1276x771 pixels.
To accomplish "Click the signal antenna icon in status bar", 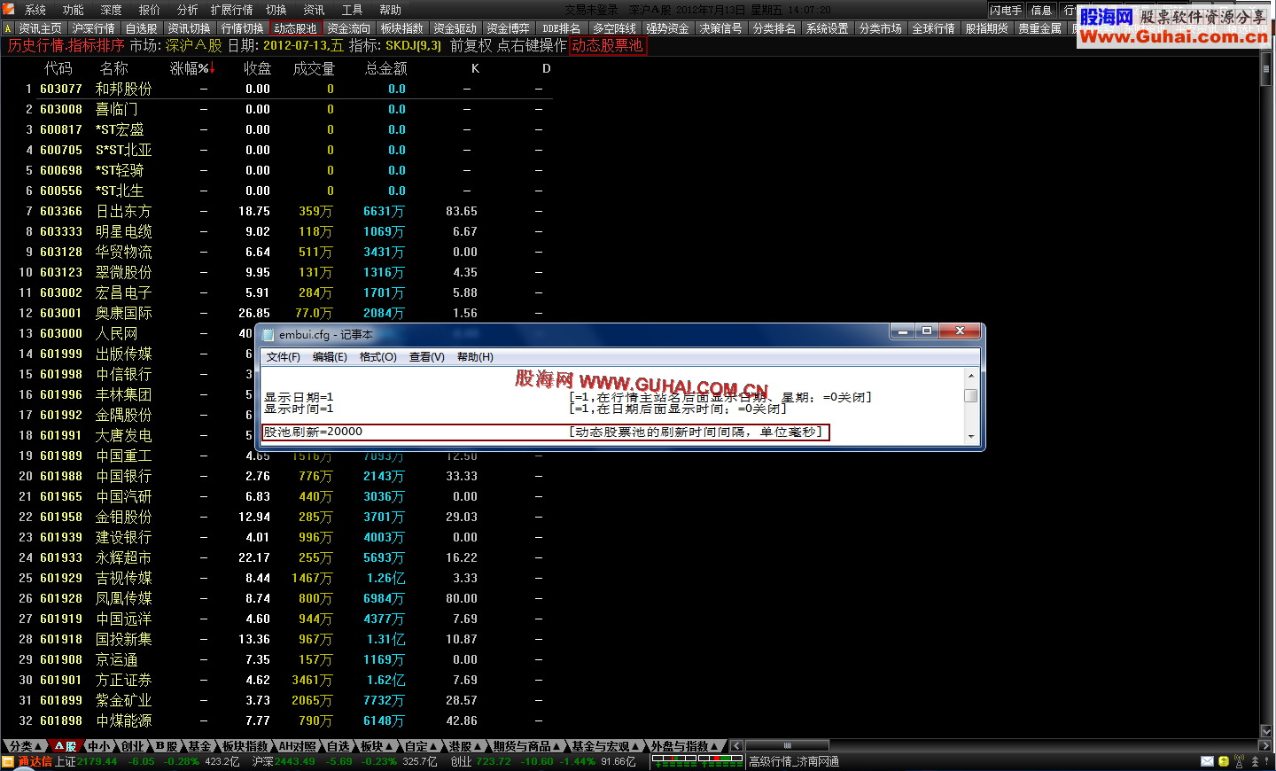I will [1240, 761].
